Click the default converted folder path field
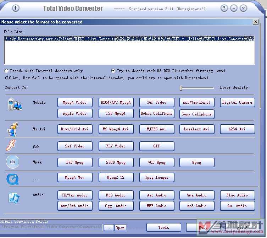Screen dimensions: 267x238 51,227
